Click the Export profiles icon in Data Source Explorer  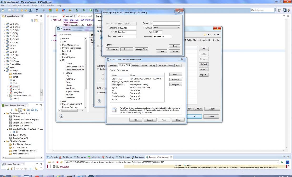pos(32,110)
